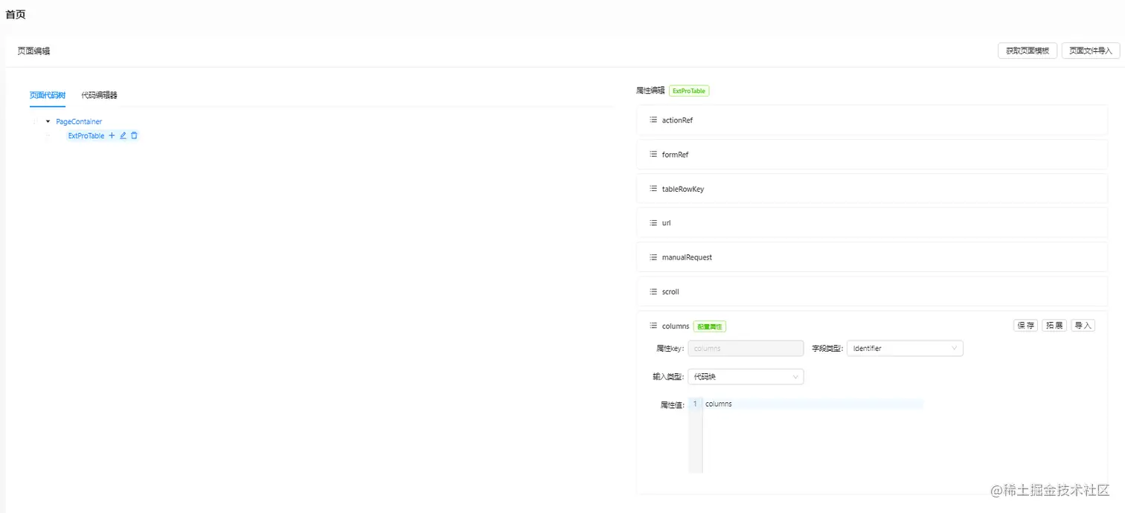This screenshot has height=513, width=1125.
Task: Expand the actionRef property panel
Action: coord(872,120)
